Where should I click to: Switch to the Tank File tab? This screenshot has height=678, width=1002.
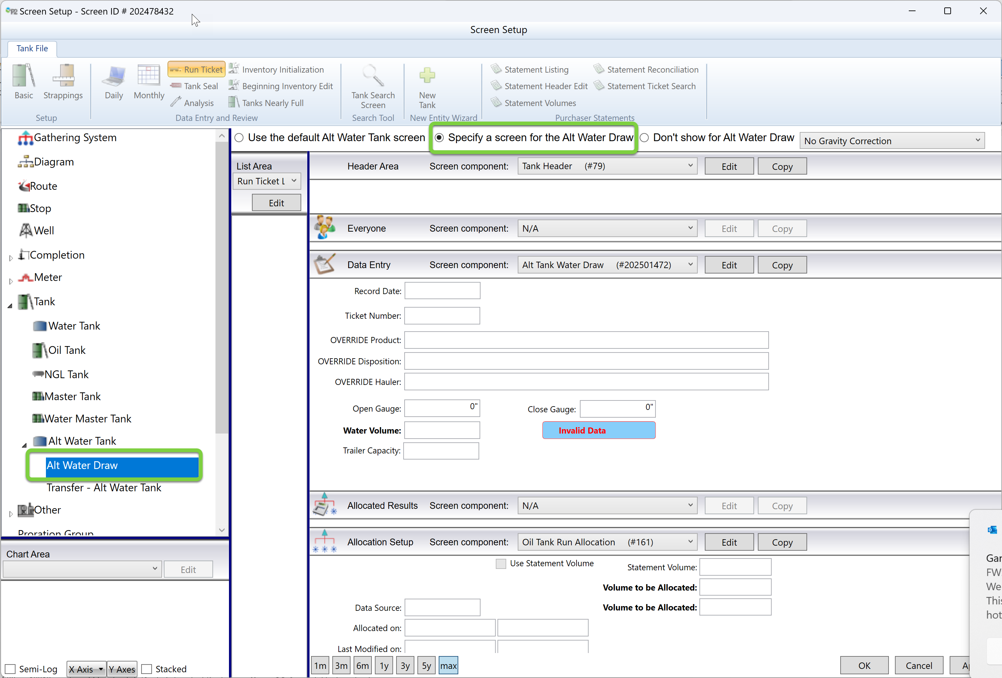point(32,48)
